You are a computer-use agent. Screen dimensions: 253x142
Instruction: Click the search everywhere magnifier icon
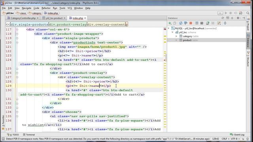click(x=248, y=13)
